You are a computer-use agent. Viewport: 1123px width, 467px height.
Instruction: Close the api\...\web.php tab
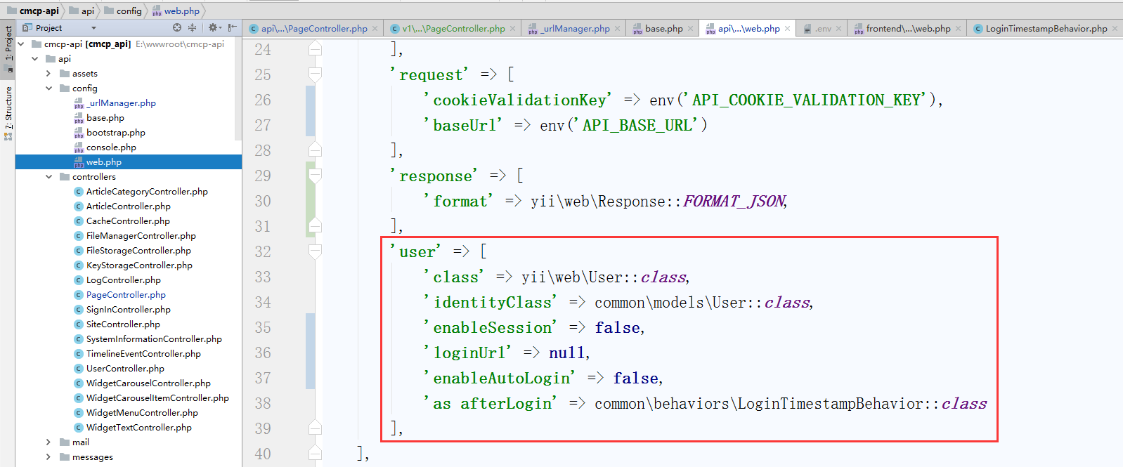click(788, 29)
